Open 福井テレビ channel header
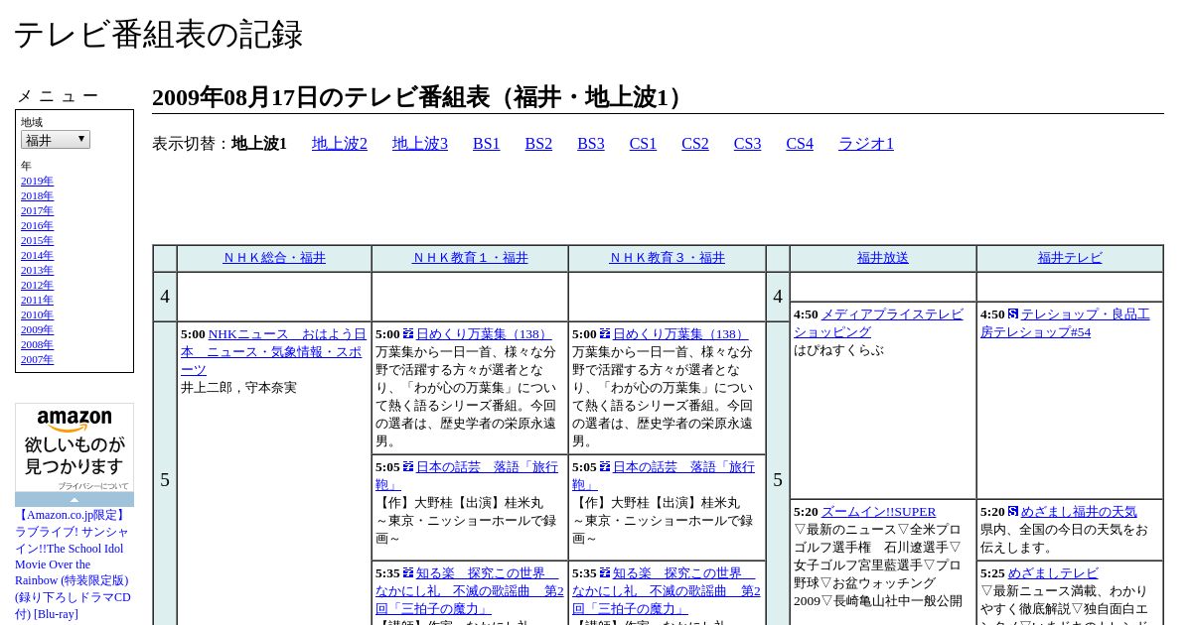Viewport: 1192px width, 625px height. [1070, 258]
